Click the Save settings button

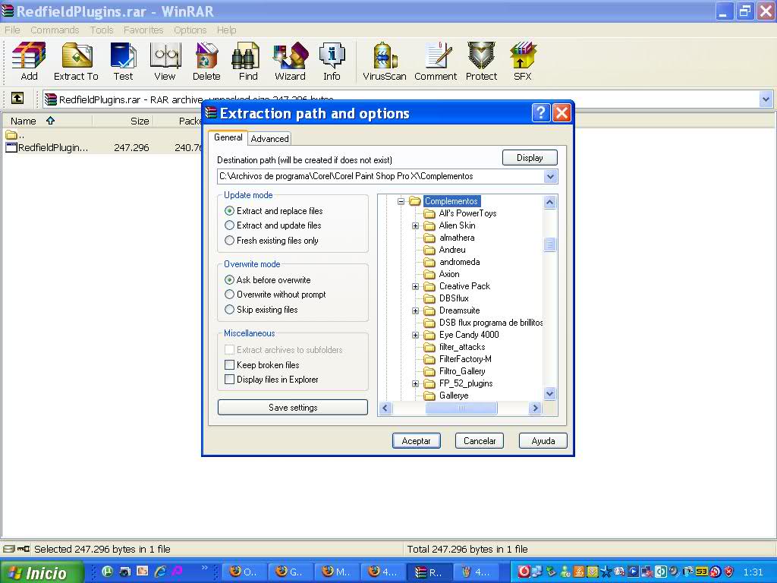click(293, 408)
